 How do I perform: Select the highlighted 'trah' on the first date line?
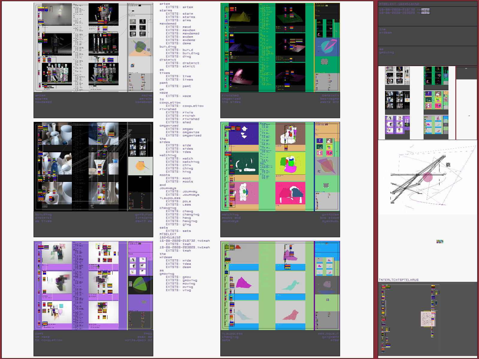(425, 10)
